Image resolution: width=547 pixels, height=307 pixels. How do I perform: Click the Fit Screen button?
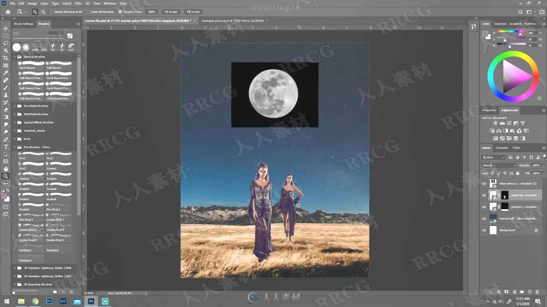[171, 12]
